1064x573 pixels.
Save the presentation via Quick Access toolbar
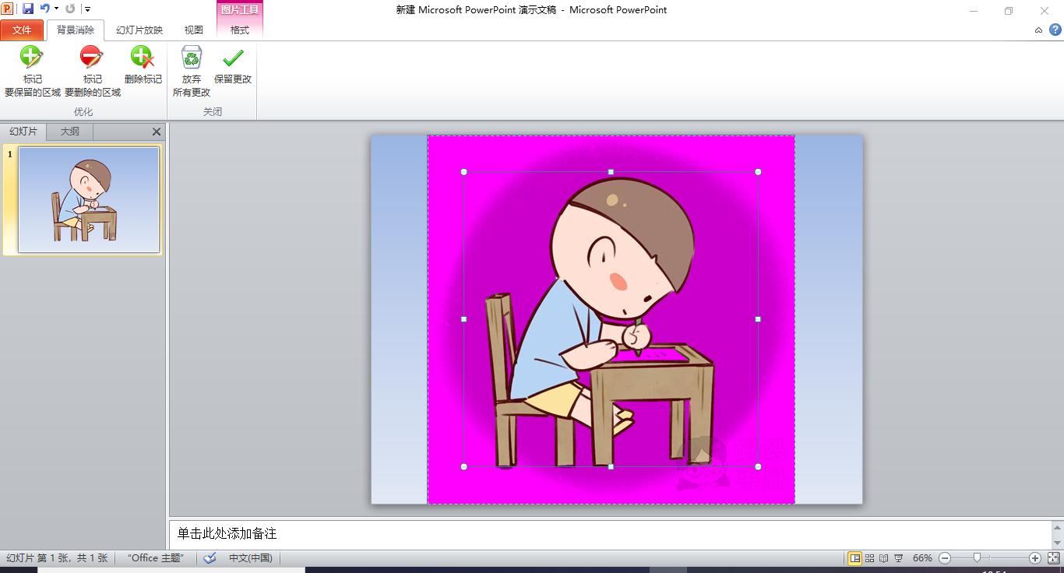pos(29,8)
